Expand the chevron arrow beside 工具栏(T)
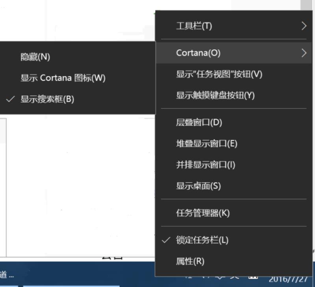Image resolution: width=315 pixels, height=287 pixels. click(304, 26)
